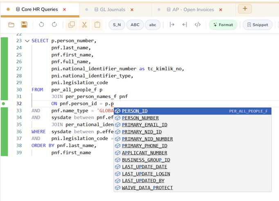Select WAIVE_DATA_PROTECT suggestion

[193, 188]
